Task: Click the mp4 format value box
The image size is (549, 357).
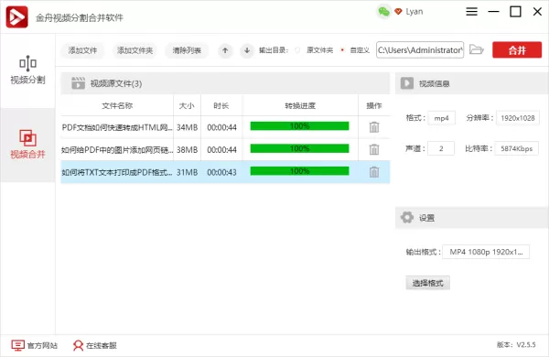Action: click(x=441, y=118)
